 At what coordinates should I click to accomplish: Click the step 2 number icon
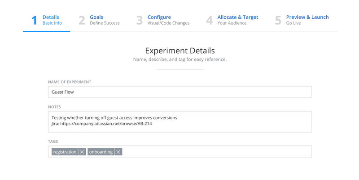[82, 21]
